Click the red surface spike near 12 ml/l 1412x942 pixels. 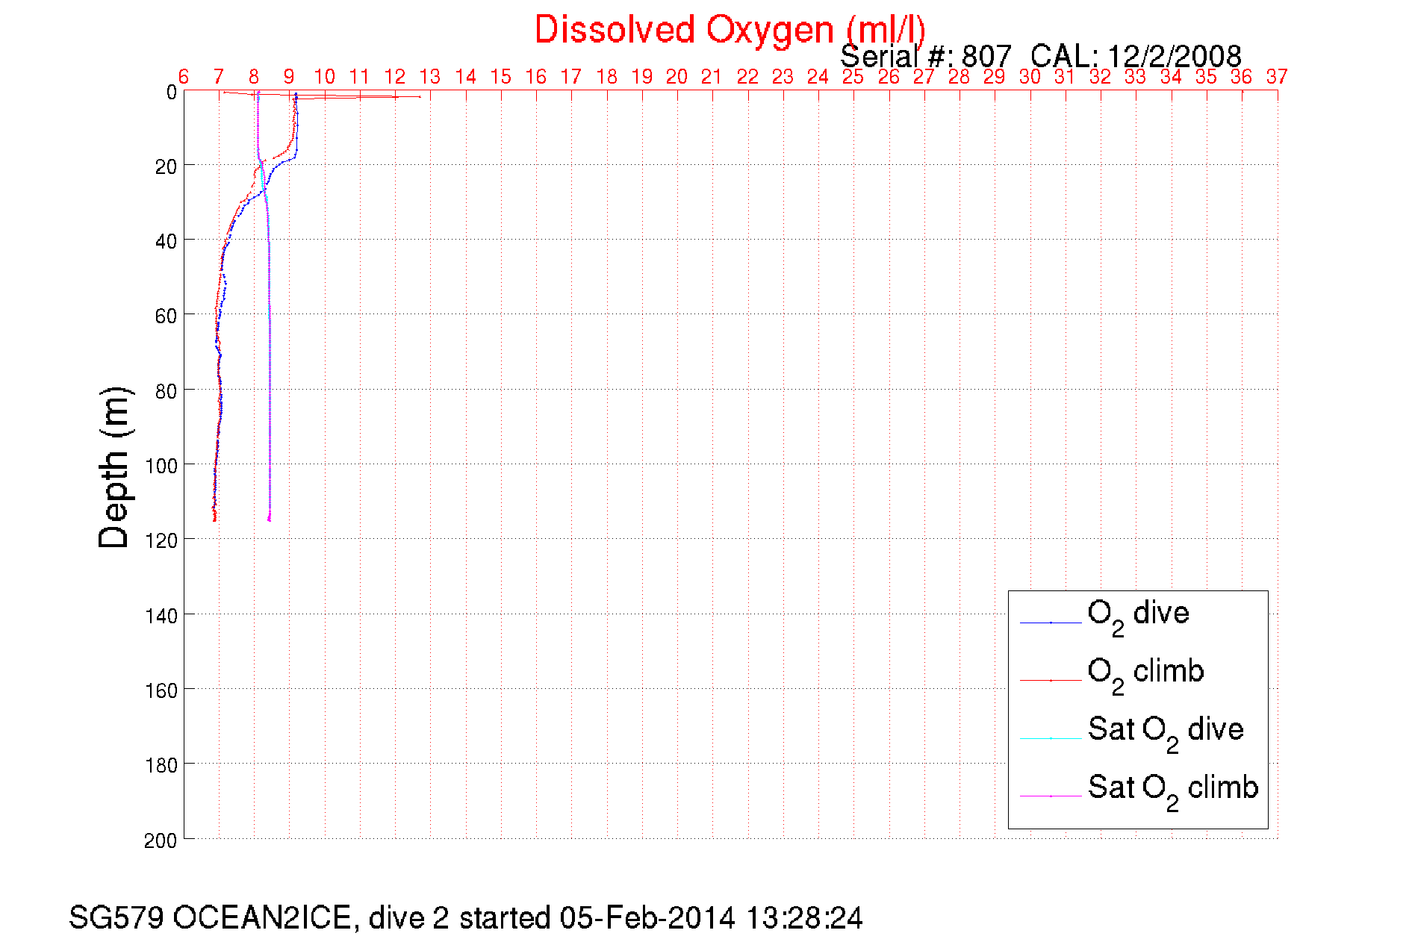[x=394, y=96]
